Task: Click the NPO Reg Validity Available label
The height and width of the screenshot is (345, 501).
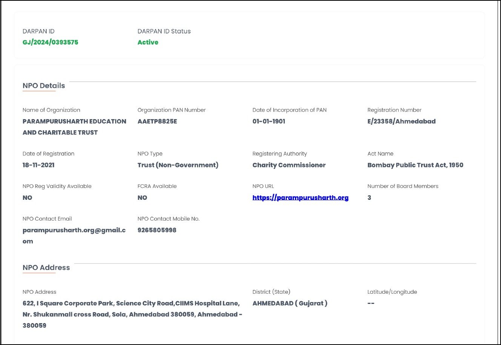Action: tap(57, 186)
